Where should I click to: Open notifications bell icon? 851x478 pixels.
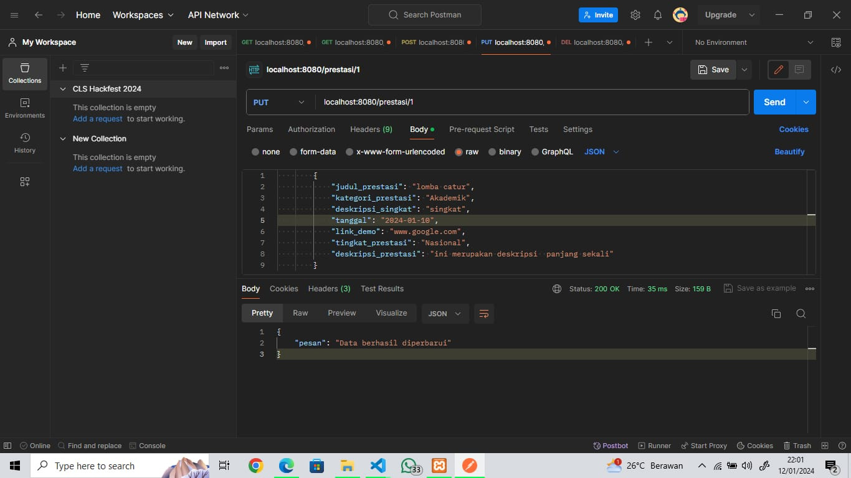click(x=658, y=15)
